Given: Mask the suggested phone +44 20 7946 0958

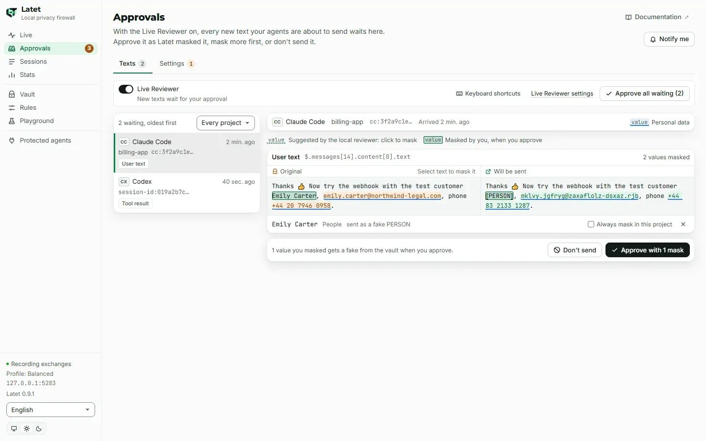Looking at the screenshot, I should (302, 206).
